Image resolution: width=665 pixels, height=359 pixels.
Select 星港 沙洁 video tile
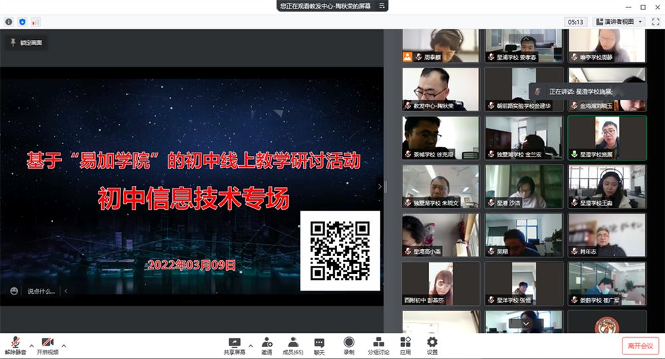coord(524,186)
